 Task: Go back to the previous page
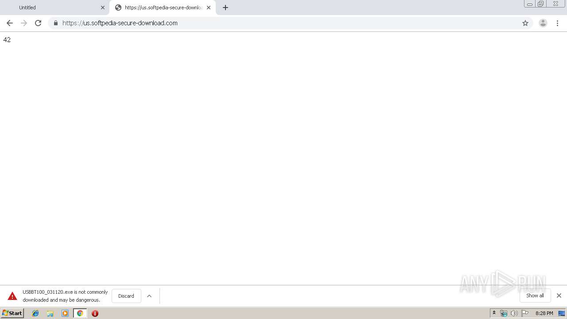[x=10, y=23]
